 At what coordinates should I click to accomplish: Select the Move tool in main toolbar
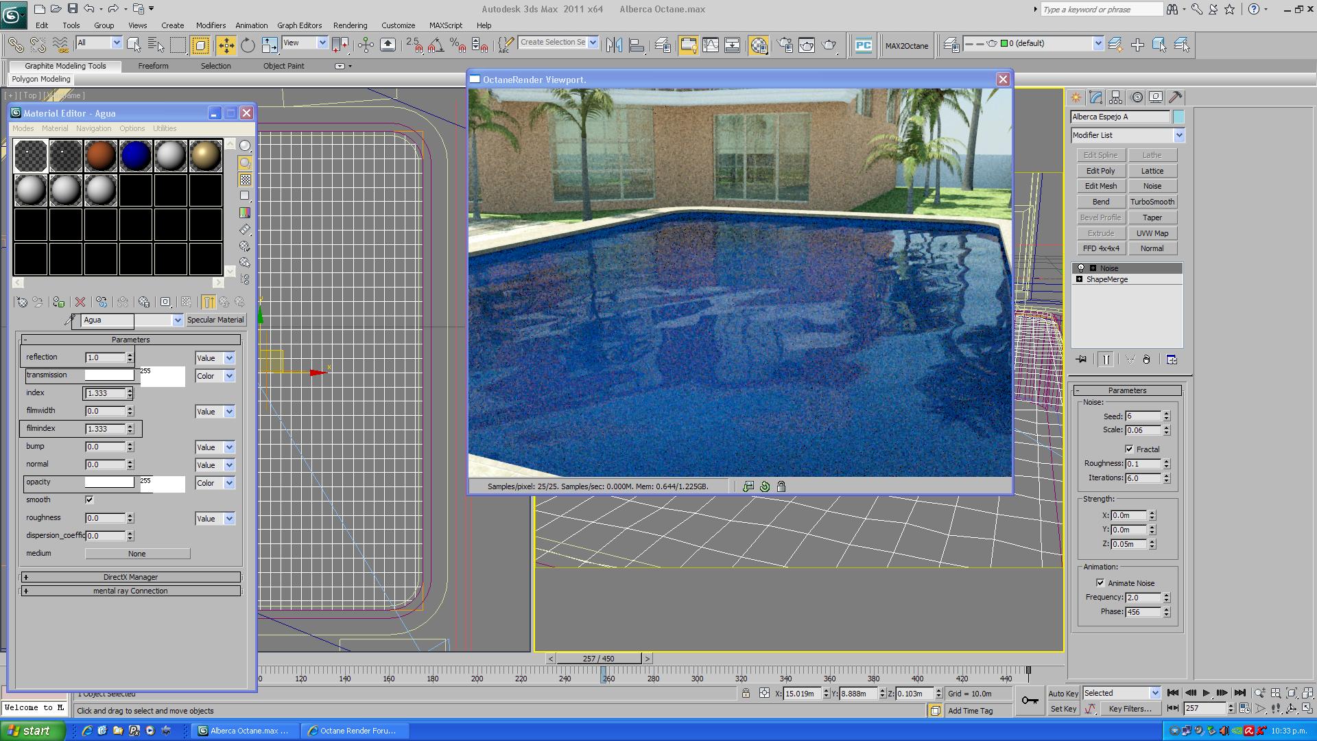(x=226, y=45)
